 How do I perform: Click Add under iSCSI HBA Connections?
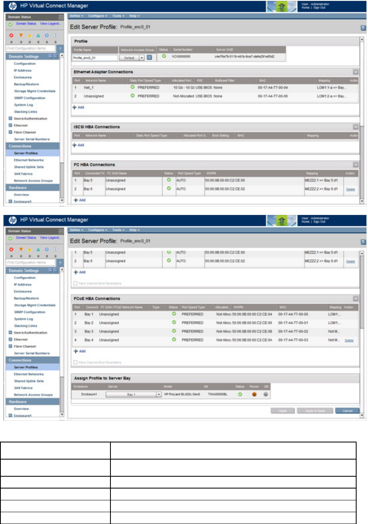(x=79, y=145)
